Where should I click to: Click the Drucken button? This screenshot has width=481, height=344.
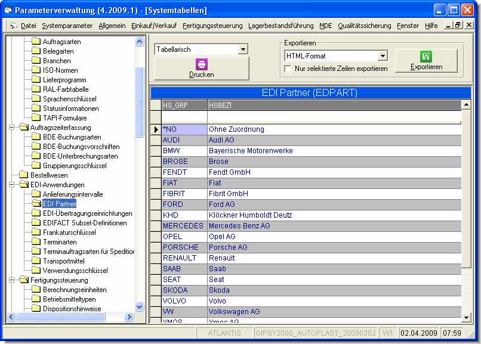pyautogui.click(x=201, y=69)
